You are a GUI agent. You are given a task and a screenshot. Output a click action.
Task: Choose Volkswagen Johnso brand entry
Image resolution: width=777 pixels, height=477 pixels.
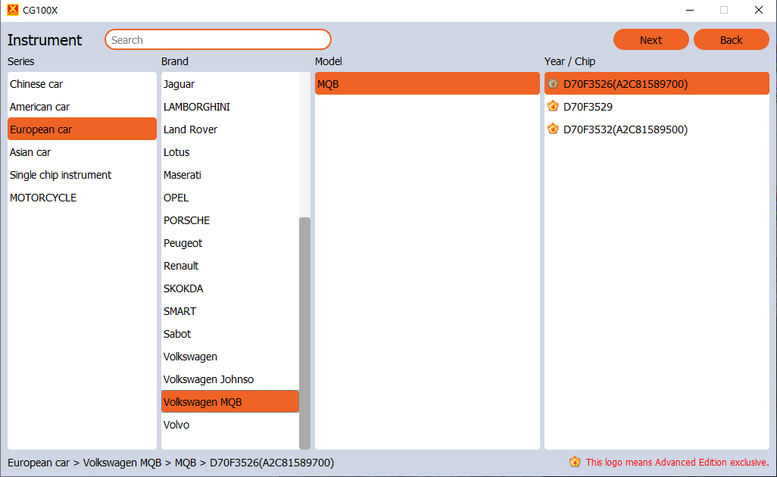coord(208,379)
